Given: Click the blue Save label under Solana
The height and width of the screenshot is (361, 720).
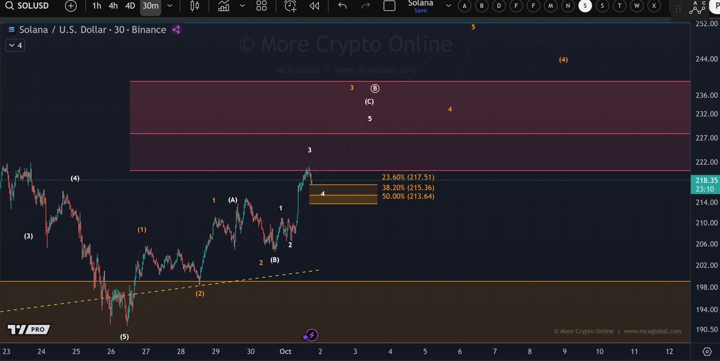Looking at the screenshot, I should click(x=421, y=10).
